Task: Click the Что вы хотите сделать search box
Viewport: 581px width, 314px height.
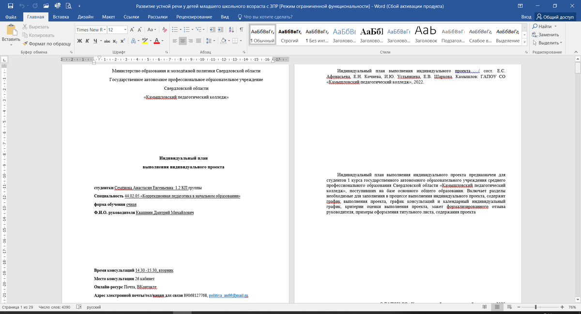Action: click(264, 17)
